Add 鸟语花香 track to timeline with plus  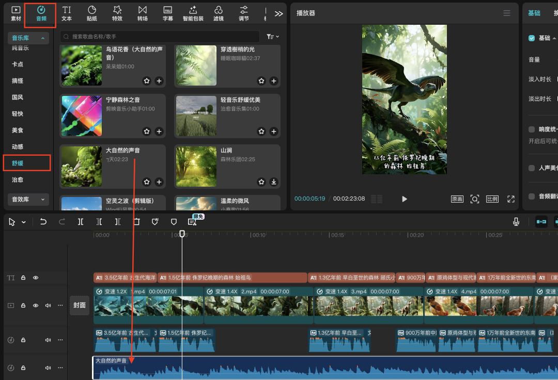point(159,81)
